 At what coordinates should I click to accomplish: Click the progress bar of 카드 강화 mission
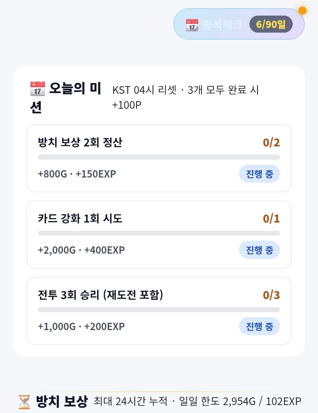tap(159, 233)
